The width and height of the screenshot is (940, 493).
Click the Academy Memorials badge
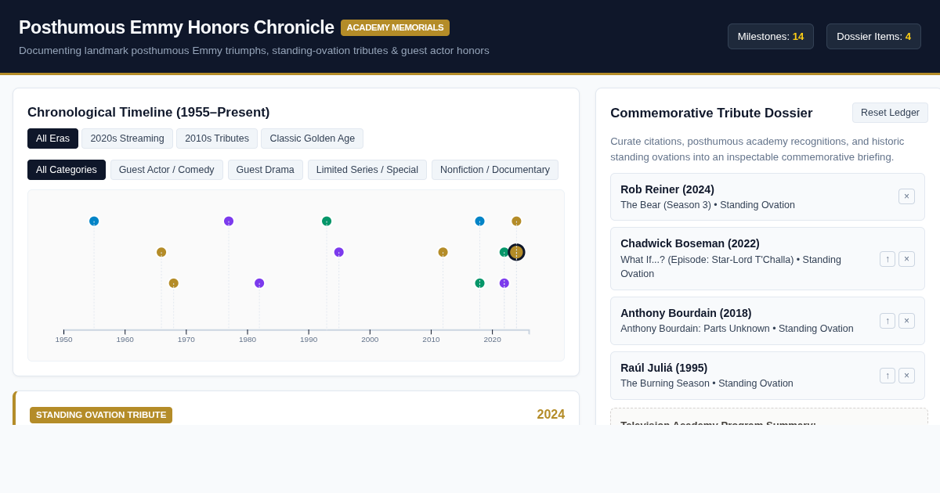point(395,27)
